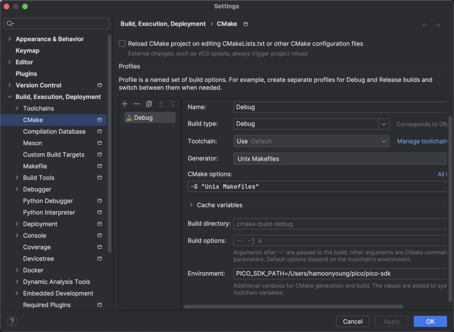
Task: Click horizontal scrollbar of profile panel
Action: (293, 306)
